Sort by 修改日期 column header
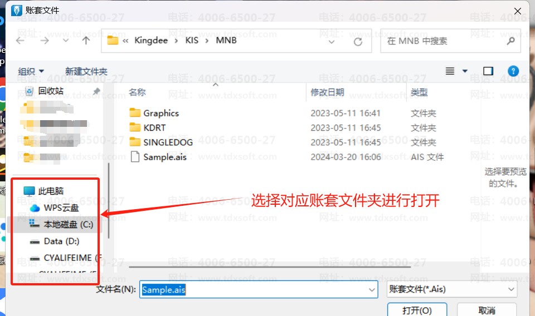Screen dimensions: 535x316 [x=327, y=92]
